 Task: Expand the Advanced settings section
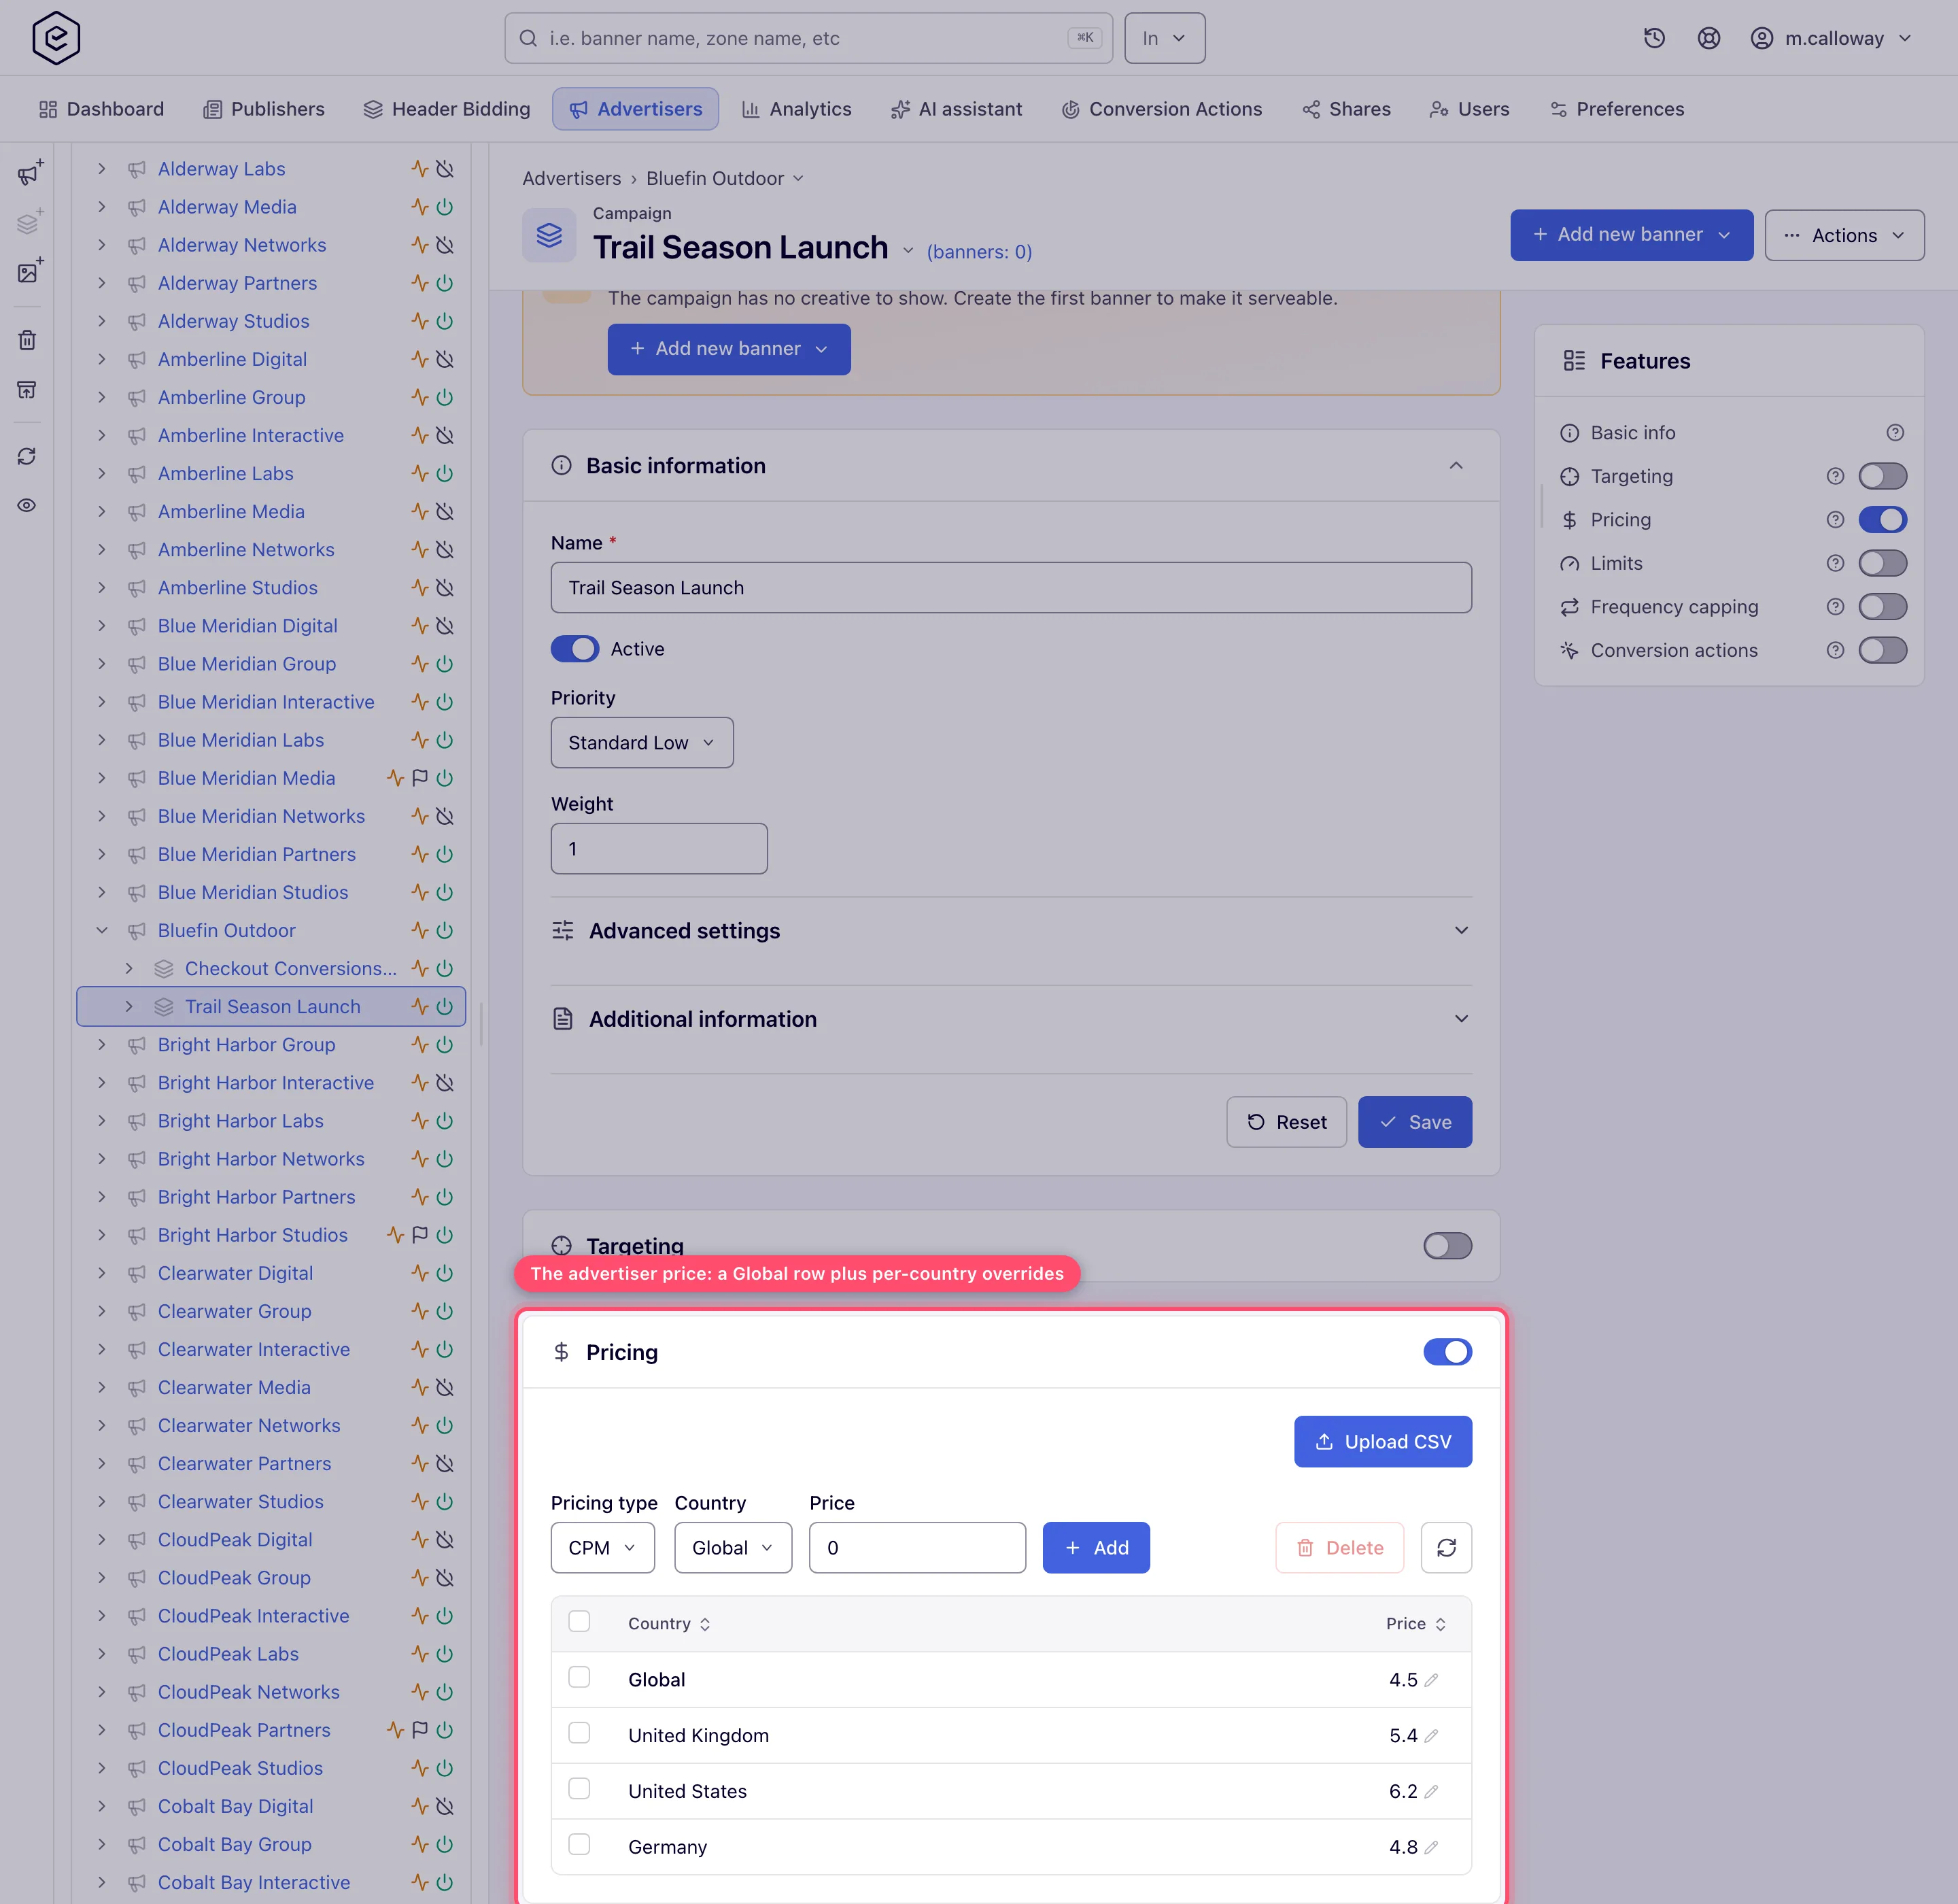click(x=1011, y=931)
